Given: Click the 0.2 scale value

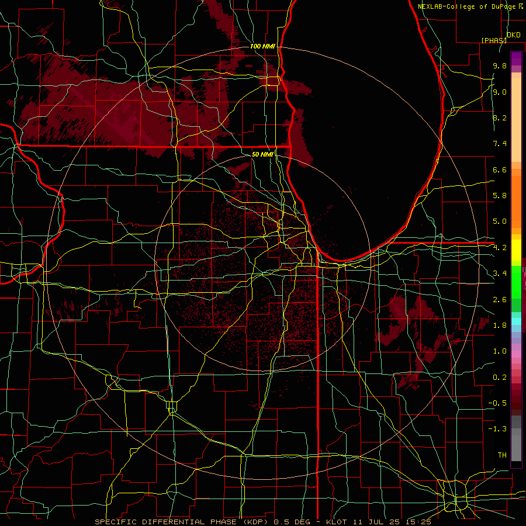Looking at the screenshot, I should click(x=500, y=377).
